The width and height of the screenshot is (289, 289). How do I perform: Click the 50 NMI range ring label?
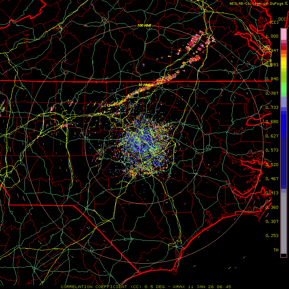pos(144,85)
